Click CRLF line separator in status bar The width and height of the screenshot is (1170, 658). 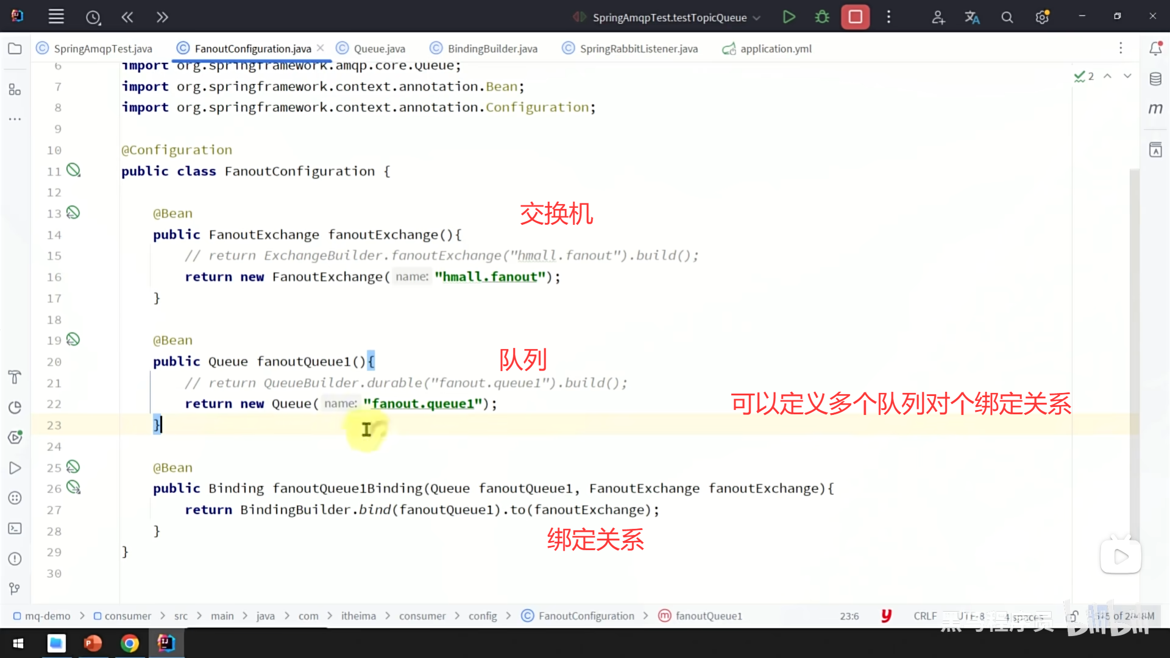[x=924, y=616]
